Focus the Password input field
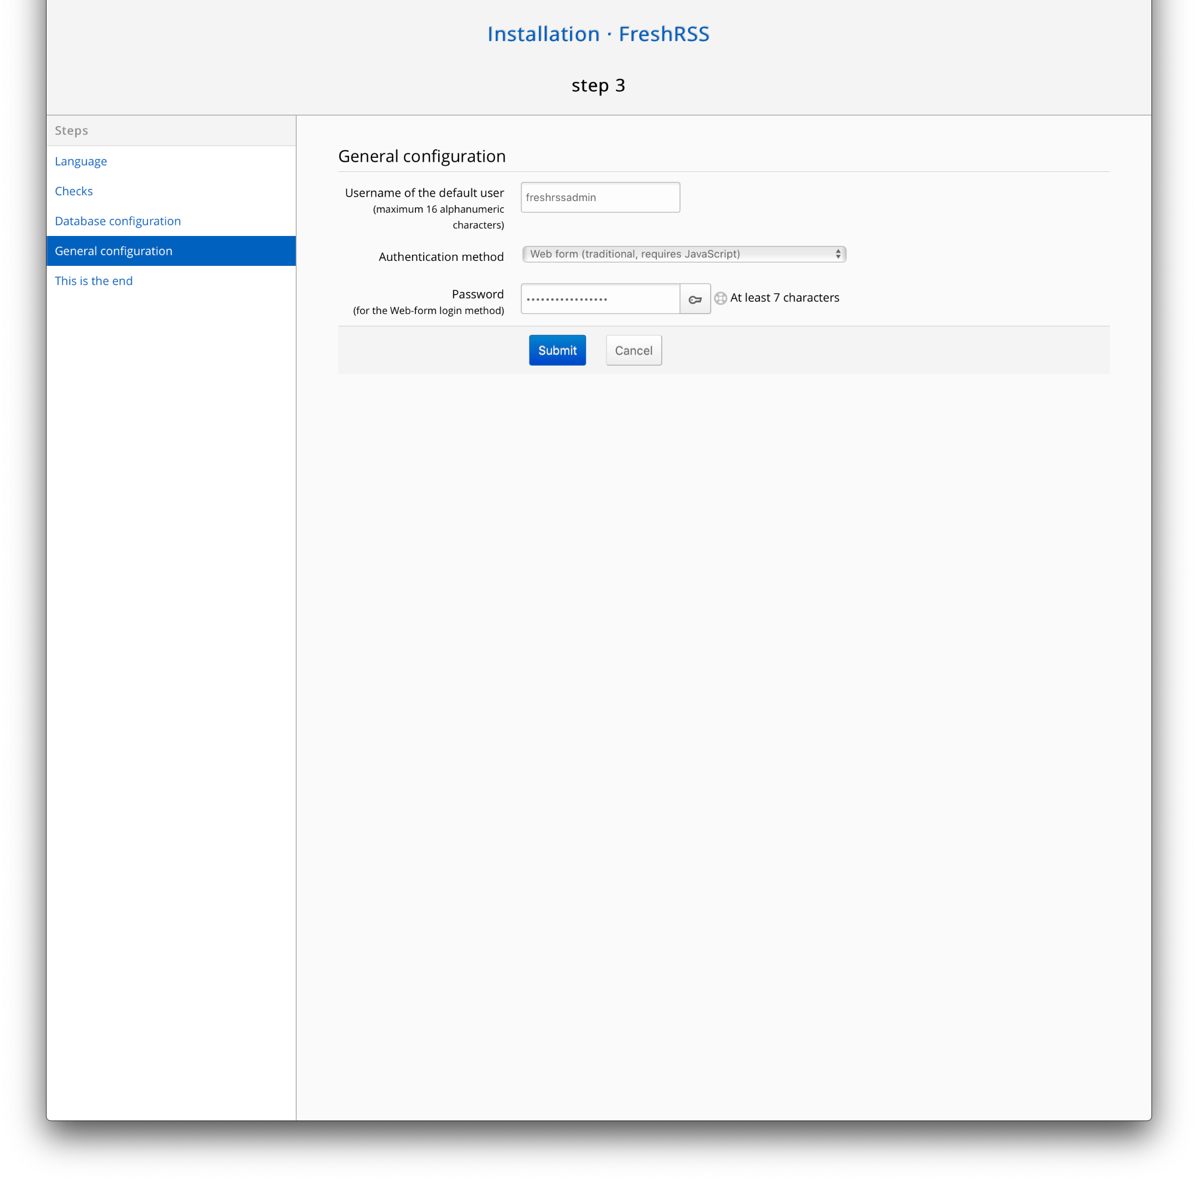 600,299
